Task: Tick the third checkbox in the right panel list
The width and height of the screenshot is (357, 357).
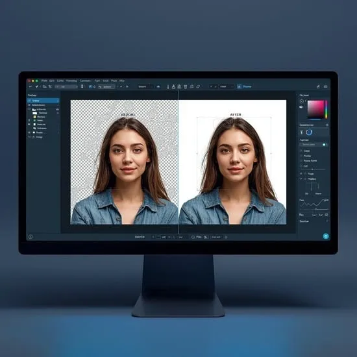Action: pos(301,161)
